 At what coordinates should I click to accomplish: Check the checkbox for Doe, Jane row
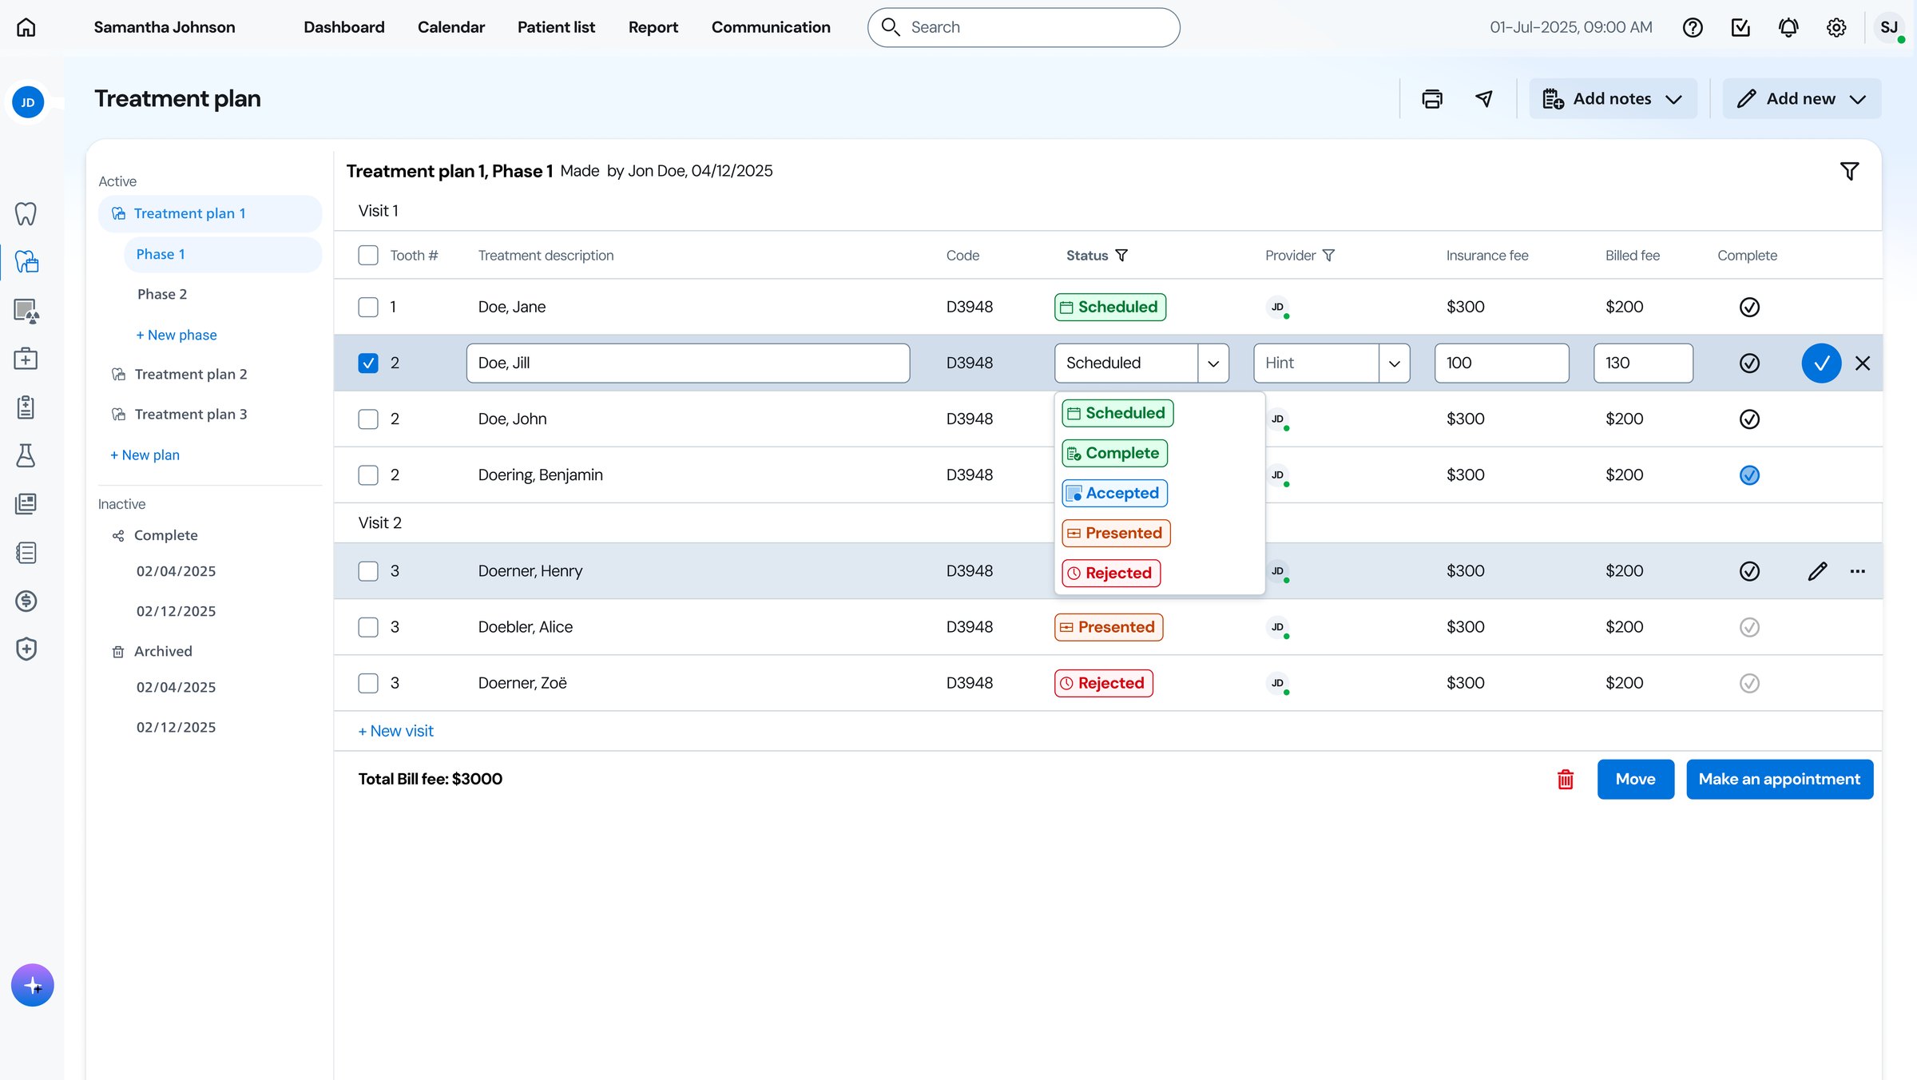click(x=368, y=307)
